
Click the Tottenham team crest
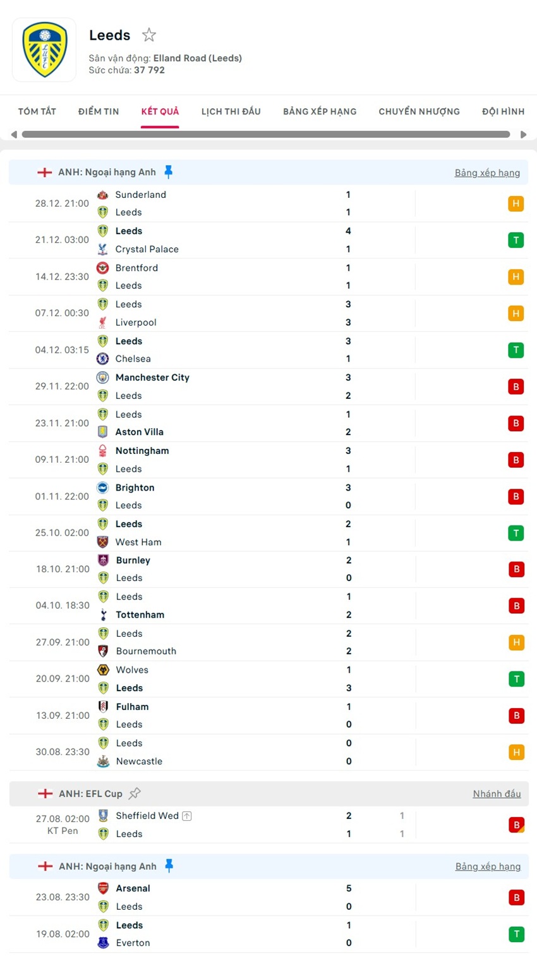[x=103, y=615]
